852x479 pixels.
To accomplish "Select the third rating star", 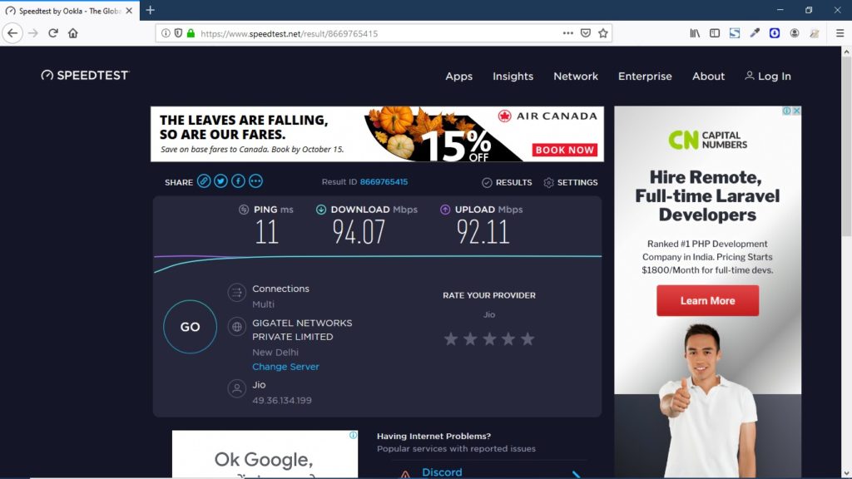I will click(x=489, y=338).
